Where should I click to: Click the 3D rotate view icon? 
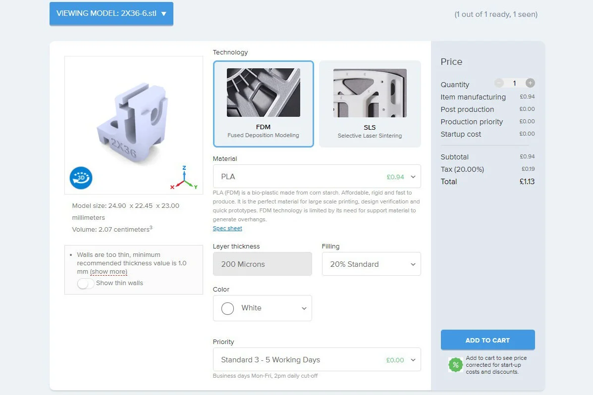pos(81,178)
